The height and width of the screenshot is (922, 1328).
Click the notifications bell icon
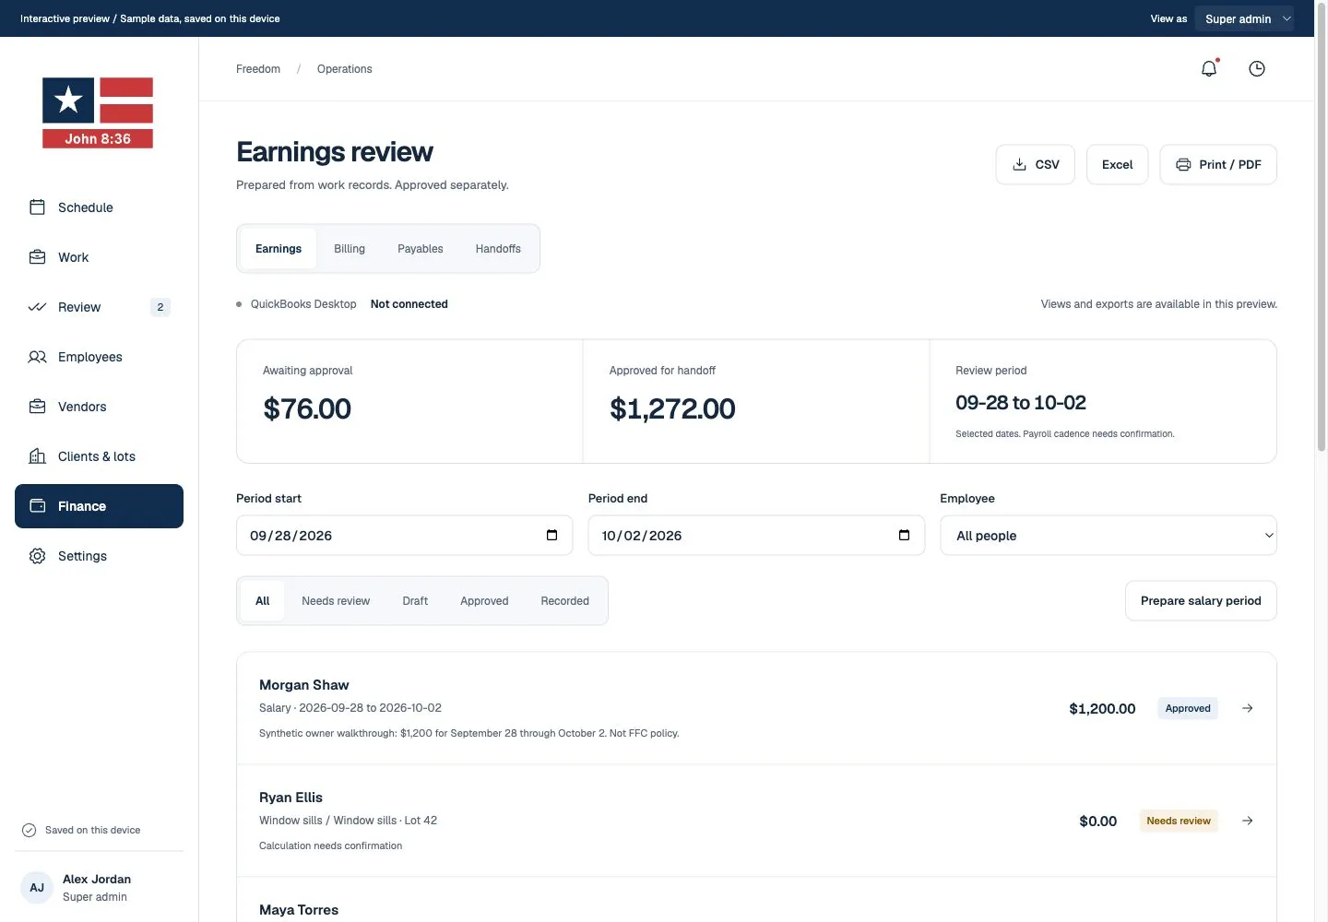pyautogui.click(x=1209, y=68)
